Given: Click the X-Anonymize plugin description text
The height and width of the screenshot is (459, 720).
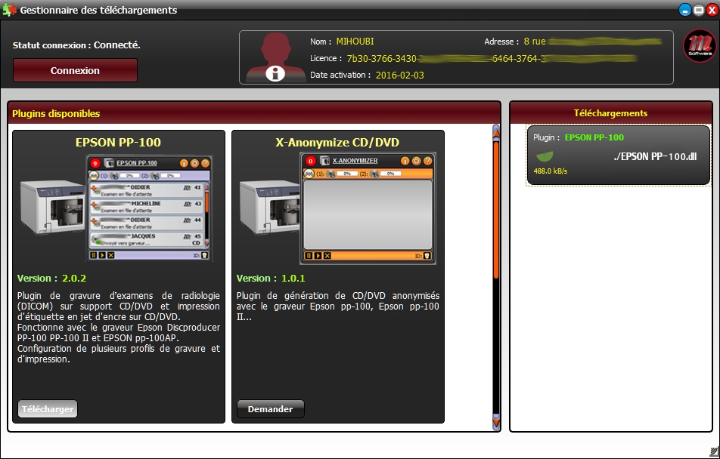Looking at the screenshot, I should [x=337, y=307].
